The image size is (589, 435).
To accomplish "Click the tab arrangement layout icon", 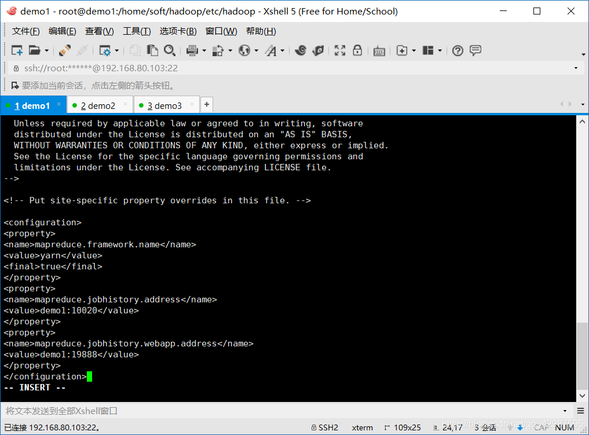I will pos(428,50).
